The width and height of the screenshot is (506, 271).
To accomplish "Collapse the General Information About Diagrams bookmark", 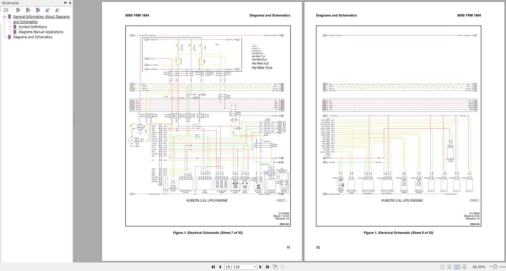I will pyautogui.click(x=4, y=16).
